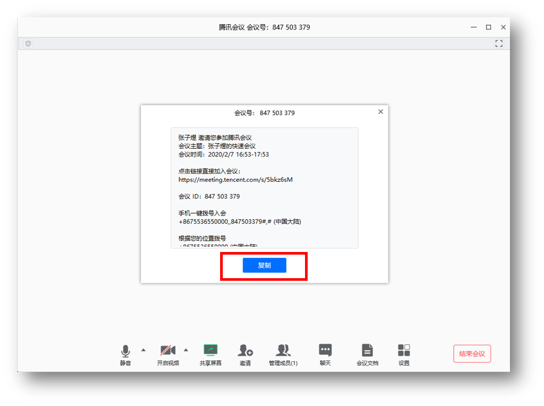The width and height of the screenshot is (544, 406).
Task: Click the blue 复制 copy button
Action: click(264, 265)
